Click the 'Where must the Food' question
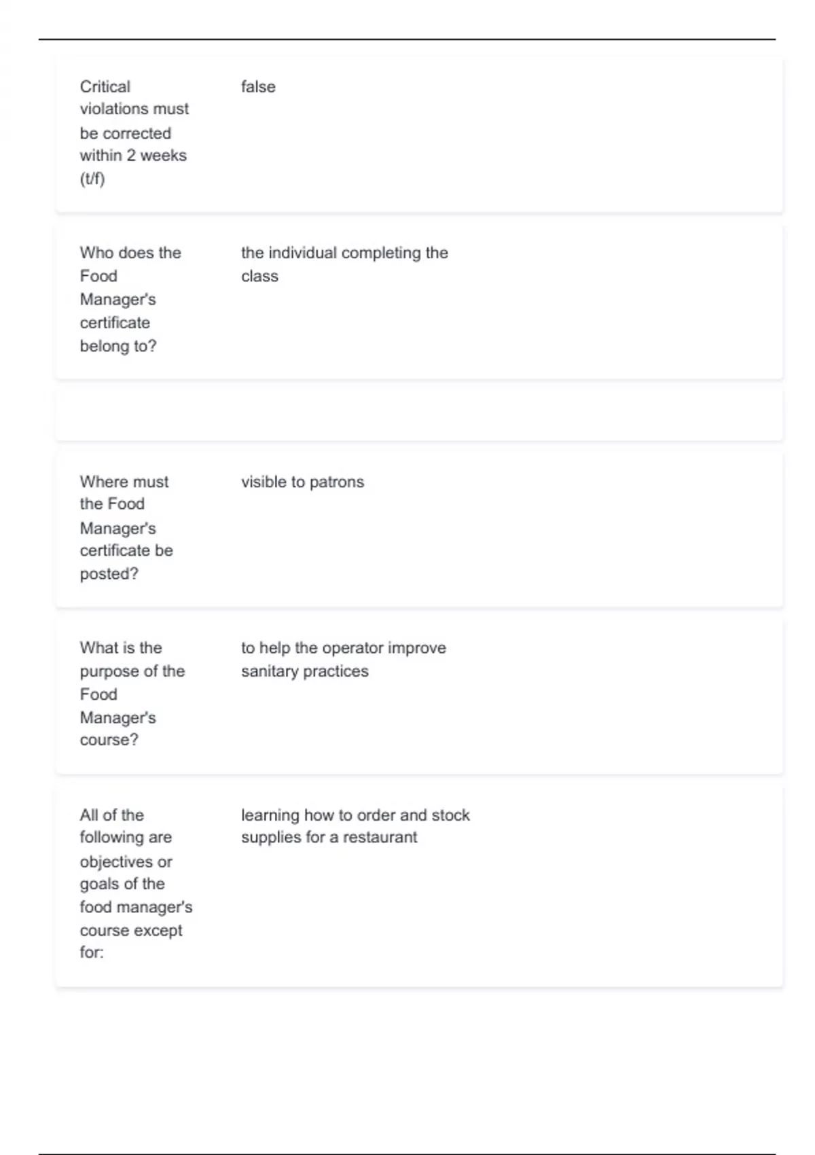The width and height of the screenshot is (815, 1155). (124, 493)
